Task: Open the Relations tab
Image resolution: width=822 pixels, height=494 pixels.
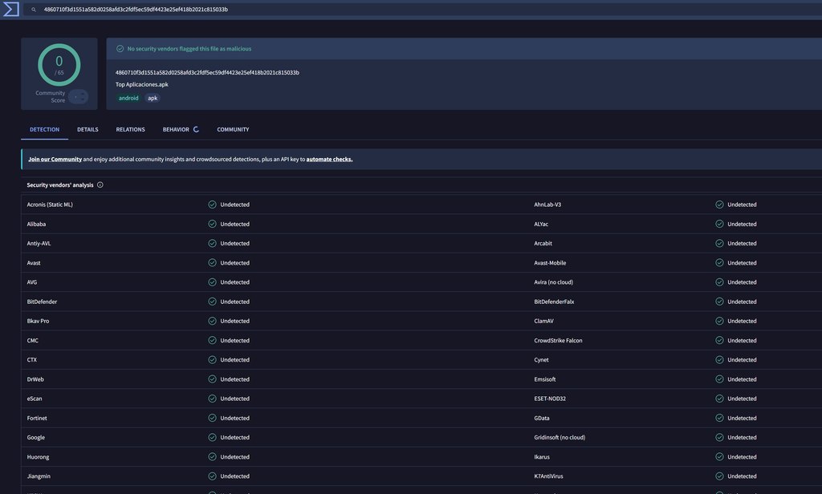Action: coord(131,129)
